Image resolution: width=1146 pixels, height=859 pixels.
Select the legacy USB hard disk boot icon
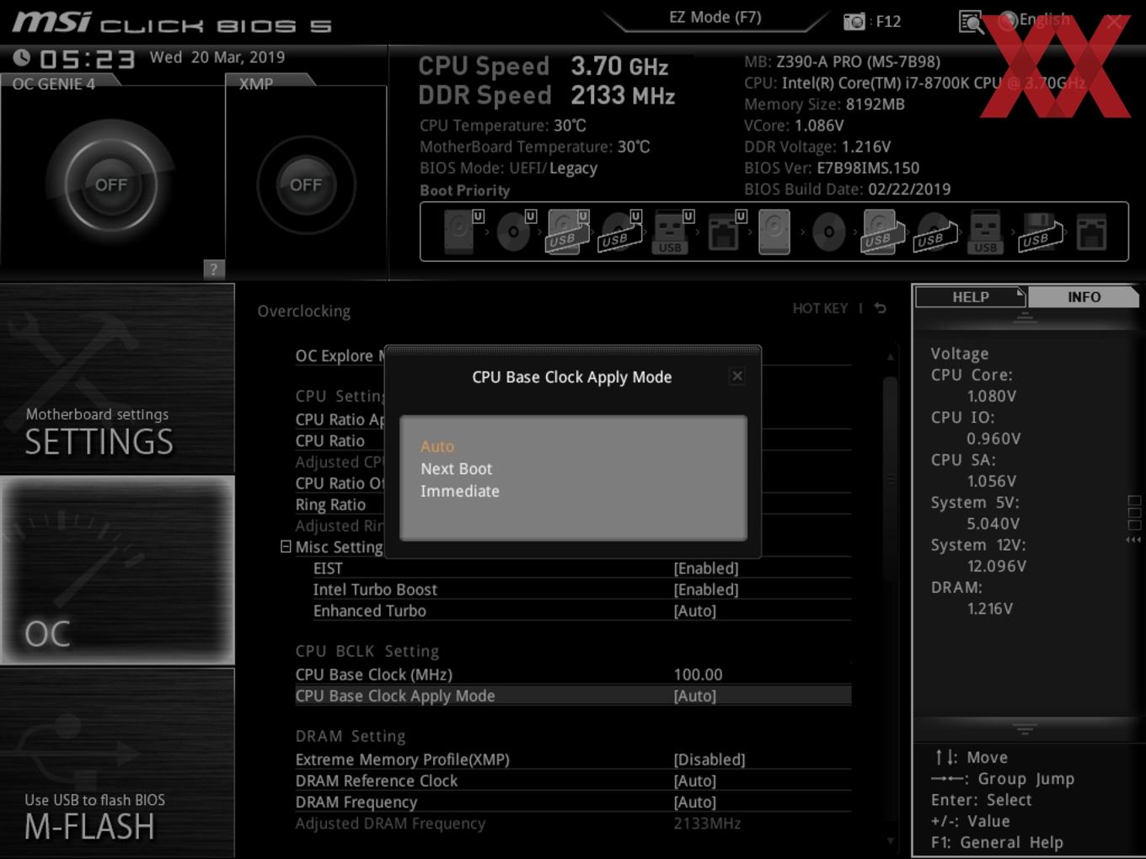pyautogui.click(x=882, y=232)
